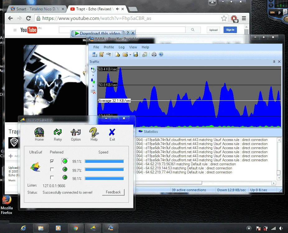Expand arrow below the traffic clock icon

93,75
